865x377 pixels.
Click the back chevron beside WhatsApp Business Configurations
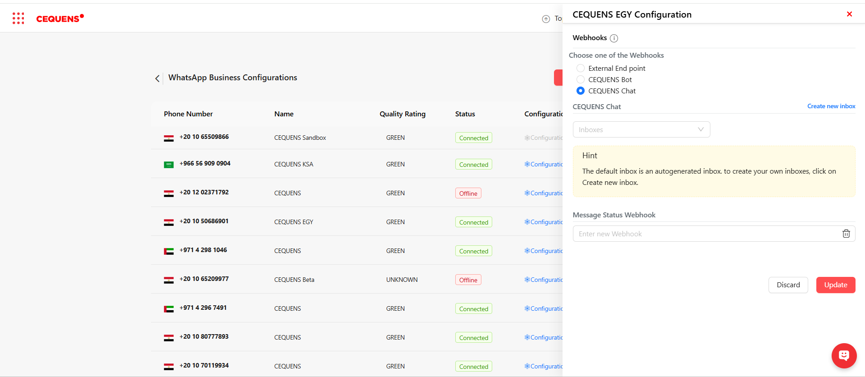tap(157, 78)
